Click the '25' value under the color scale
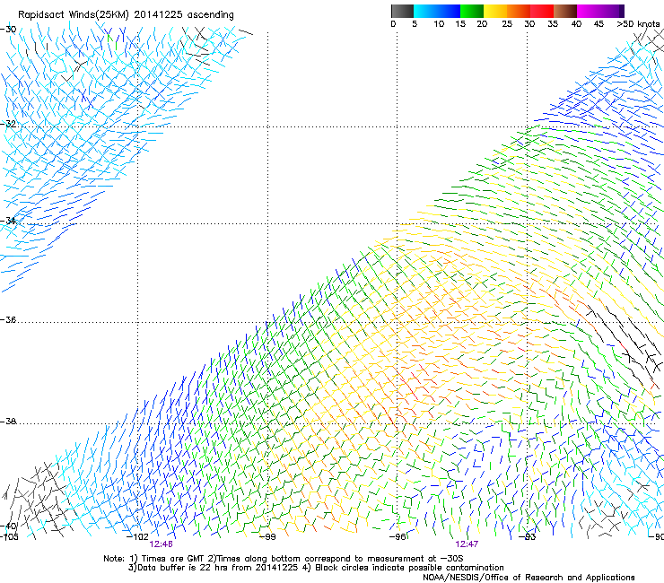 coord(507,24)
